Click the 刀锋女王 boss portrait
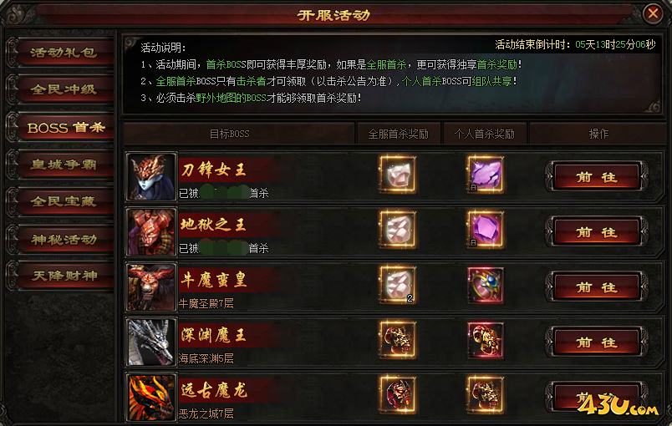The image size is (672, 426). tap(151, 176)
